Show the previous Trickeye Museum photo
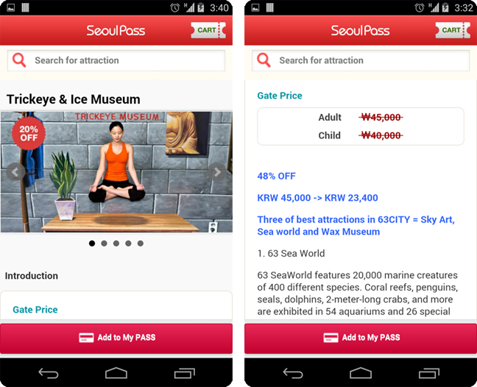 [x=15, y=172]
